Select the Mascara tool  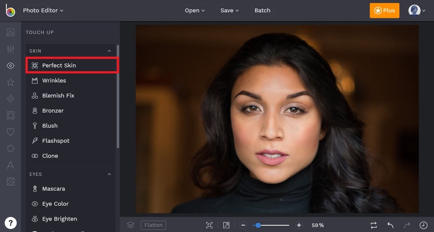(71, 189)
